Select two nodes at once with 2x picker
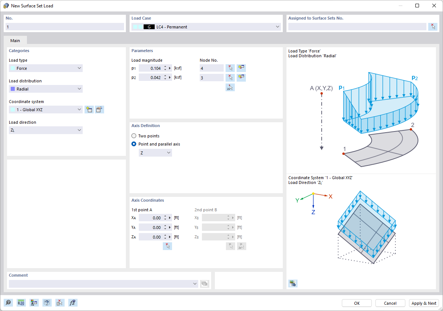This screenshot has width=443, height=311. point(230,87)
